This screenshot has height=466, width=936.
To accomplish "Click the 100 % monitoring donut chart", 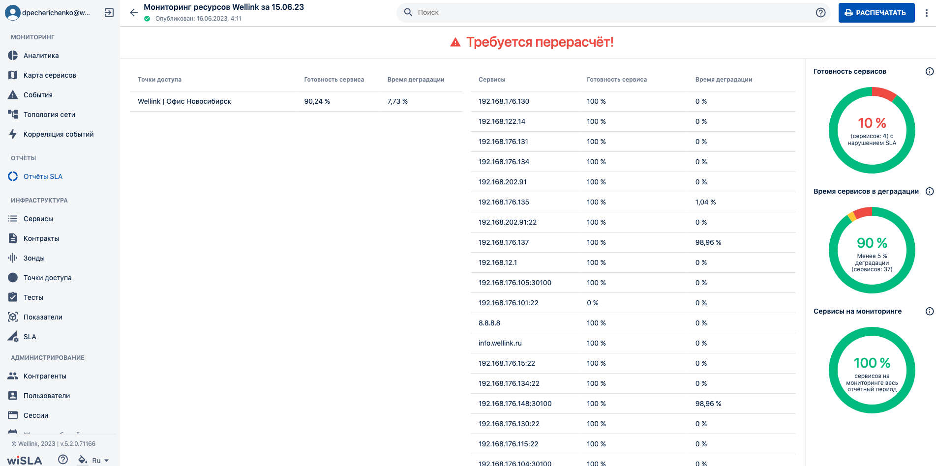I will (x=872, y=370).
